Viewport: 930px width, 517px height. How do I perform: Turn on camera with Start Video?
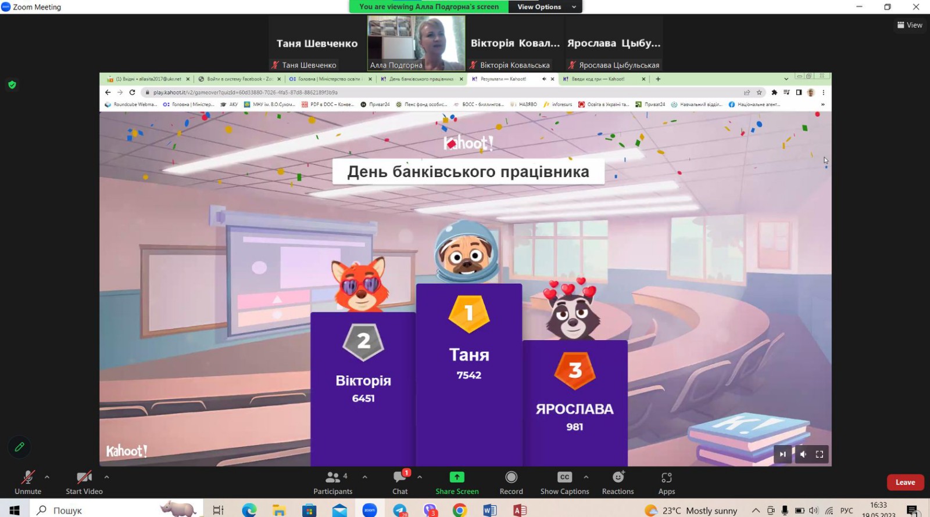(84, 482)
